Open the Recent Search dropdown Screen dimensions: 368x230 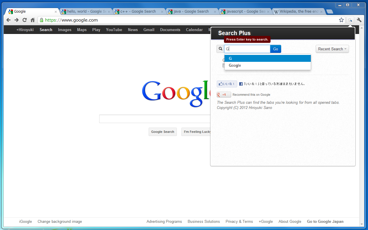332,49
